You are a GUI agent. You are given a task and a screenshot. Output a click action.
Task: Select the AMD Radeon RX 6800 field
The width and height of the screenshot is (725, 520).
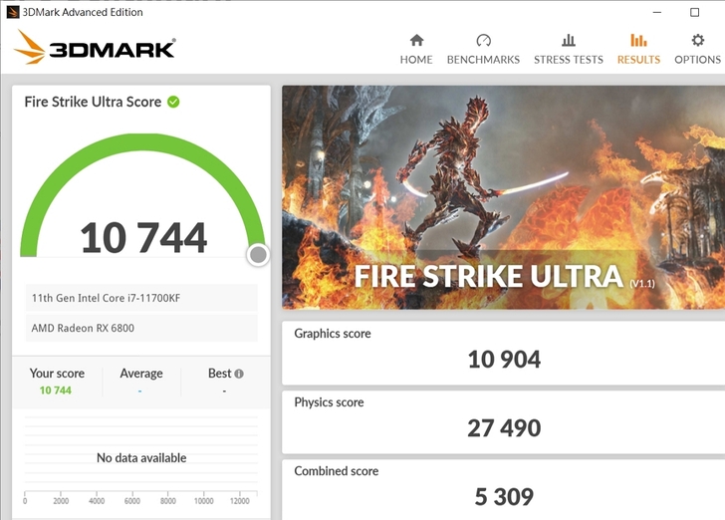[x=140, y=329]
